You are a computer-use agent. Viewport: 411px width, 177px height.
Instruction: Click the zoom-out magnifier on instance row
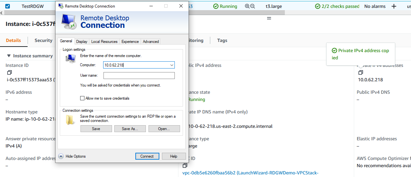click(x=252, y=6)
